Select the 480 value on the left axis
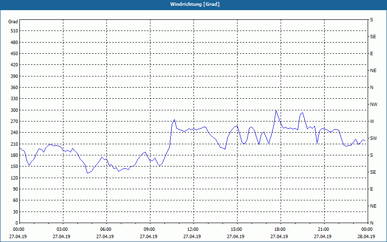 pos(15,42)
